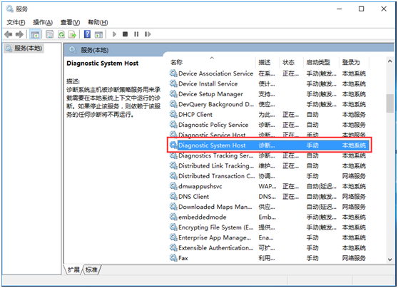Click gear icon beside Device Association Service
398x288 pixels.
click(173, 73)
